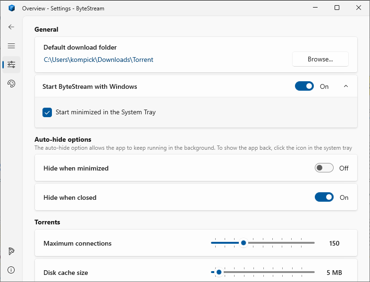Turn off Hide when closed switch

tap(324, 197)
